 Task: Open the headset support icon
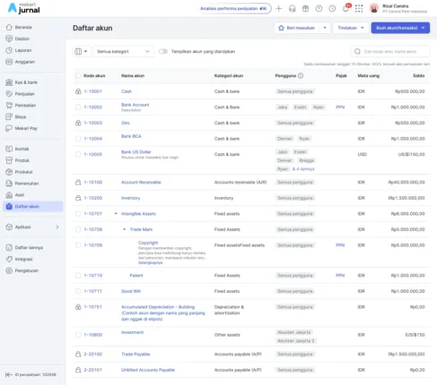(x=293, y=9)
